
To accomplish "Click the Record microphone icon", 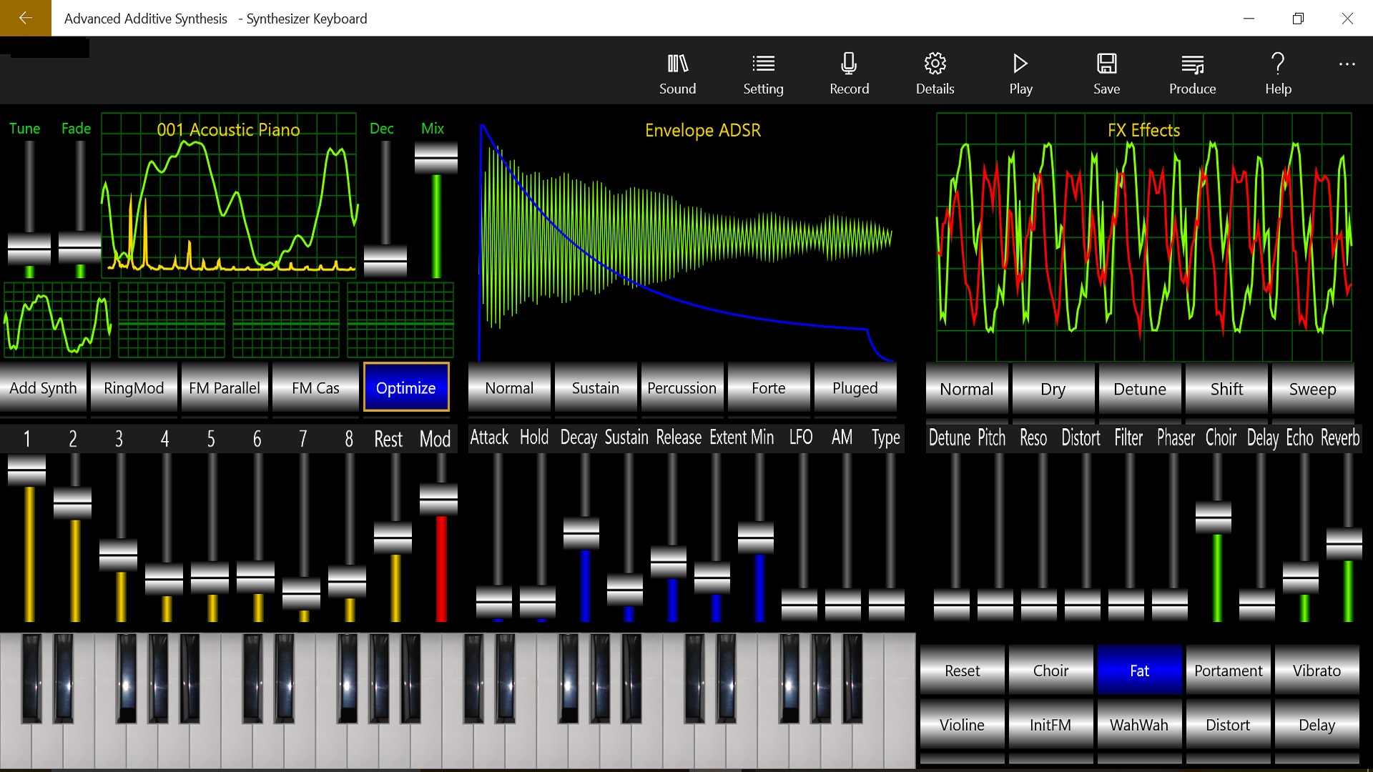I will pos(849,64).
